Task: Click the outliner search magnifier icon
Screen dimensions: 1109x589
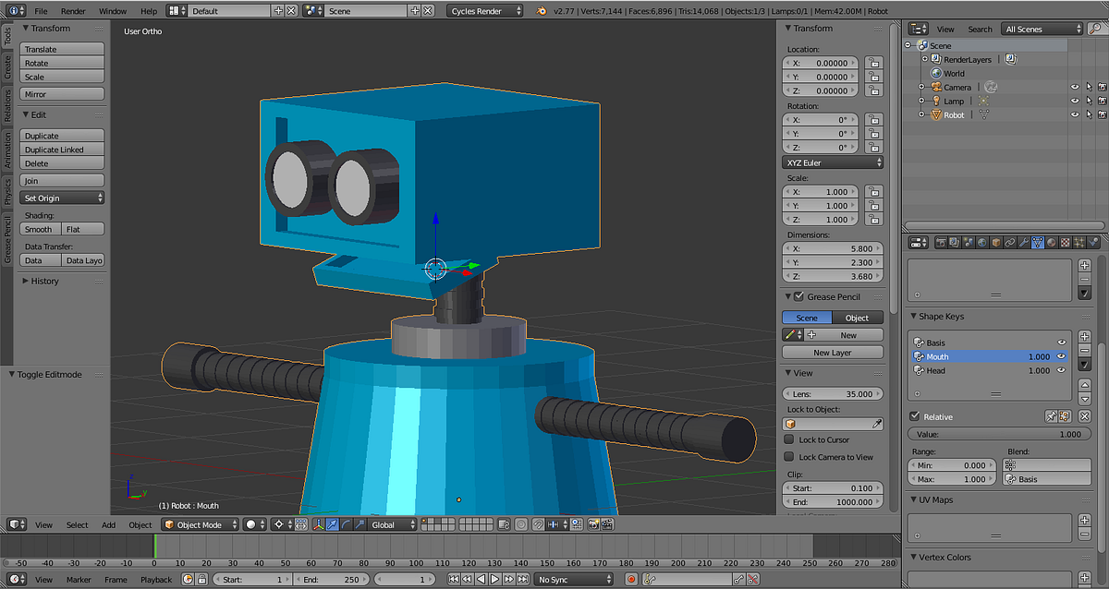Action: pos(1093,29)
